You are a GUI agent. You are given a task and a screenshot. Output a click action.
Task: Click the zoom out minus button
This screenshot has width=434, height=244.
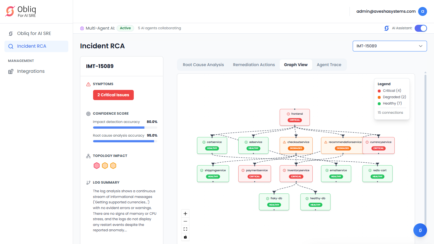[185, 221]
